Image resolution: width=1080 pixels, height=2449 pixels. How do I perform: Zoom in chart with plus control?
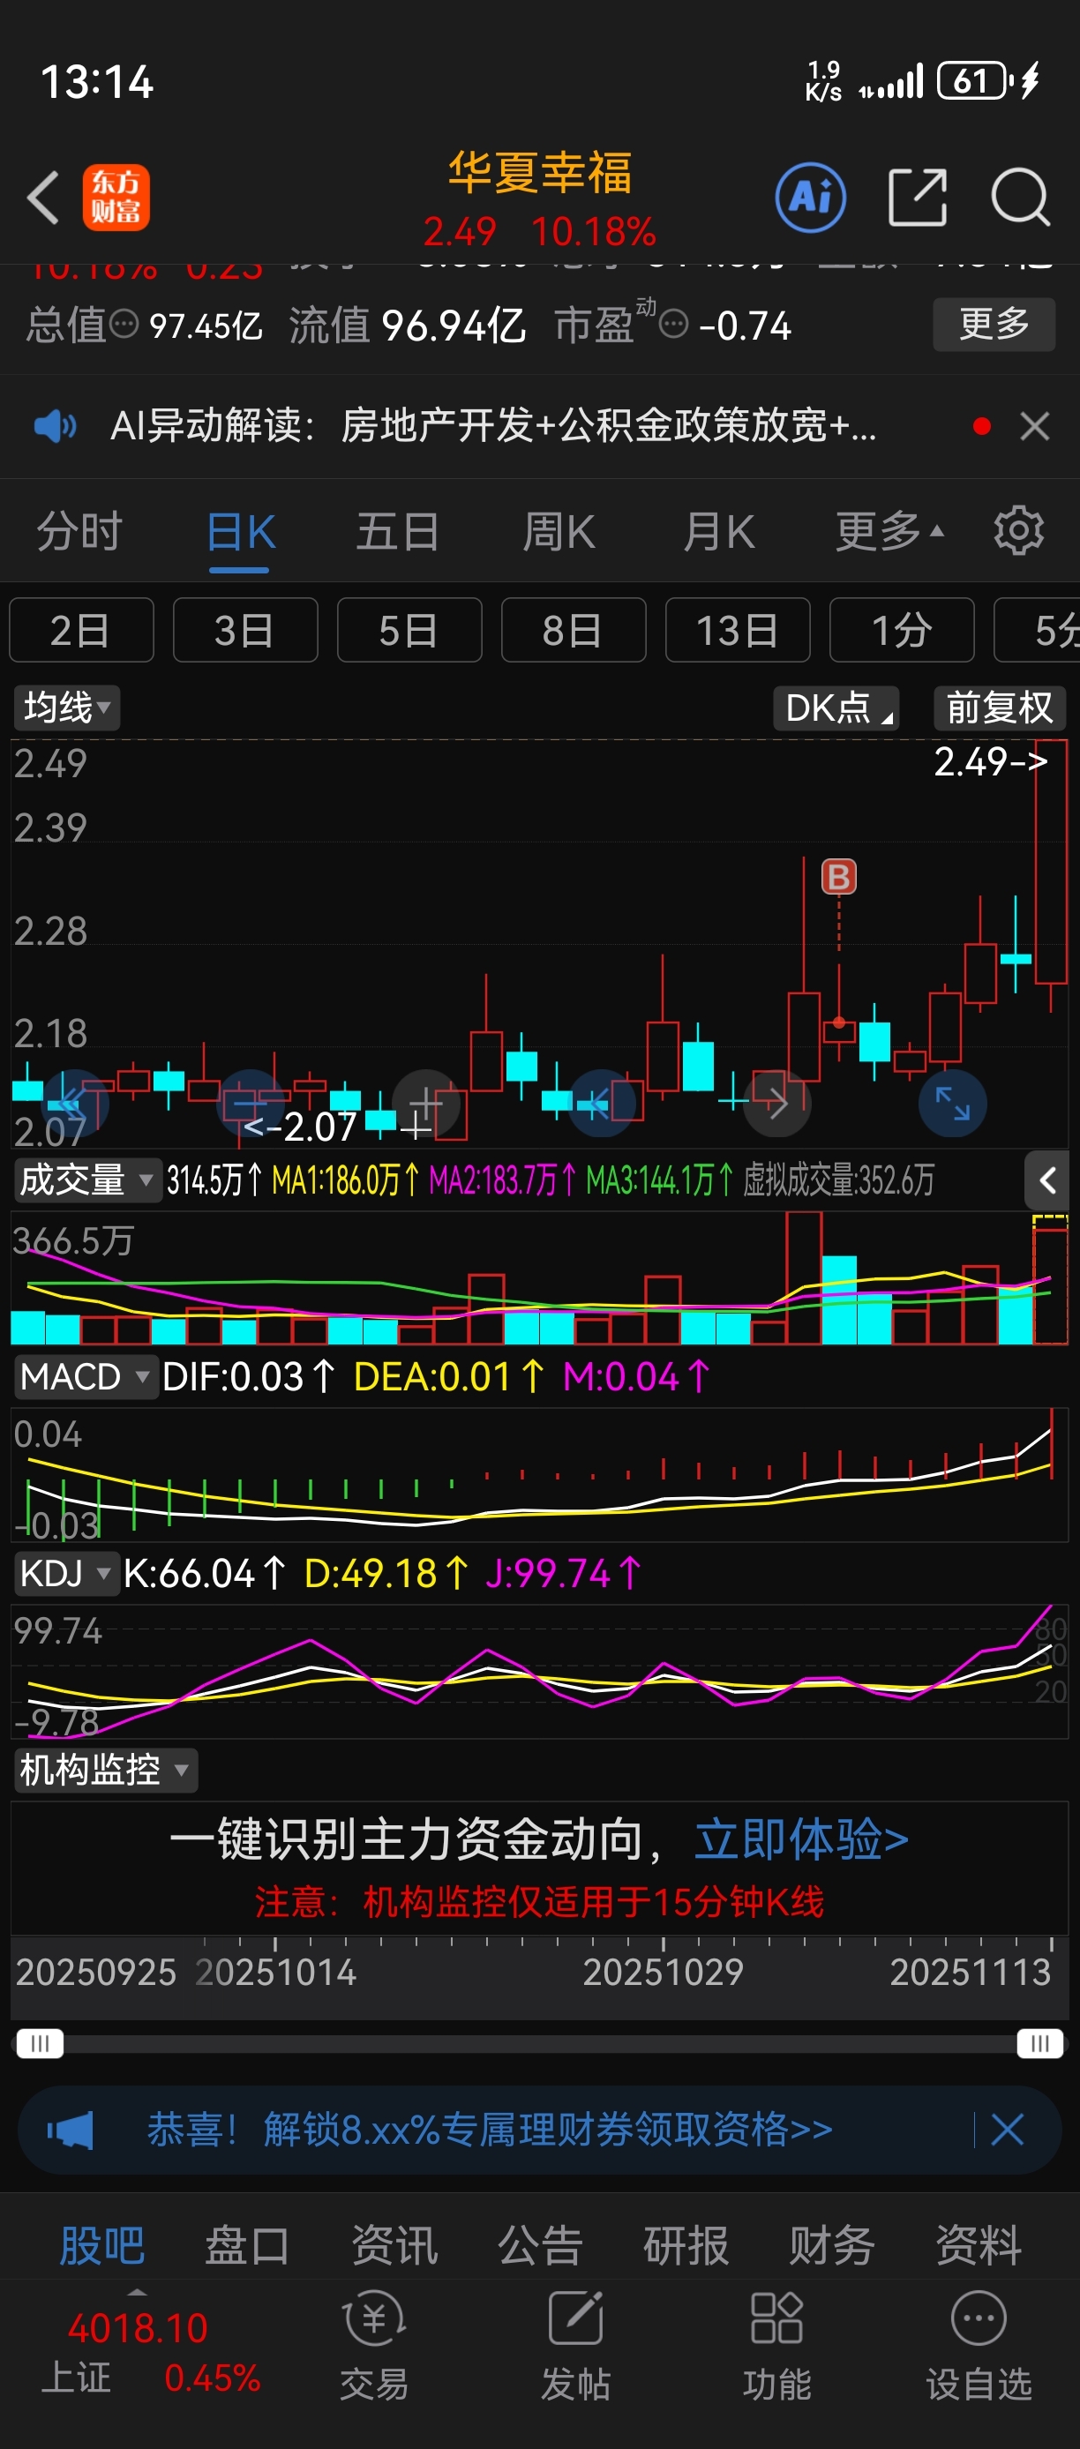tap(426, 1103)
